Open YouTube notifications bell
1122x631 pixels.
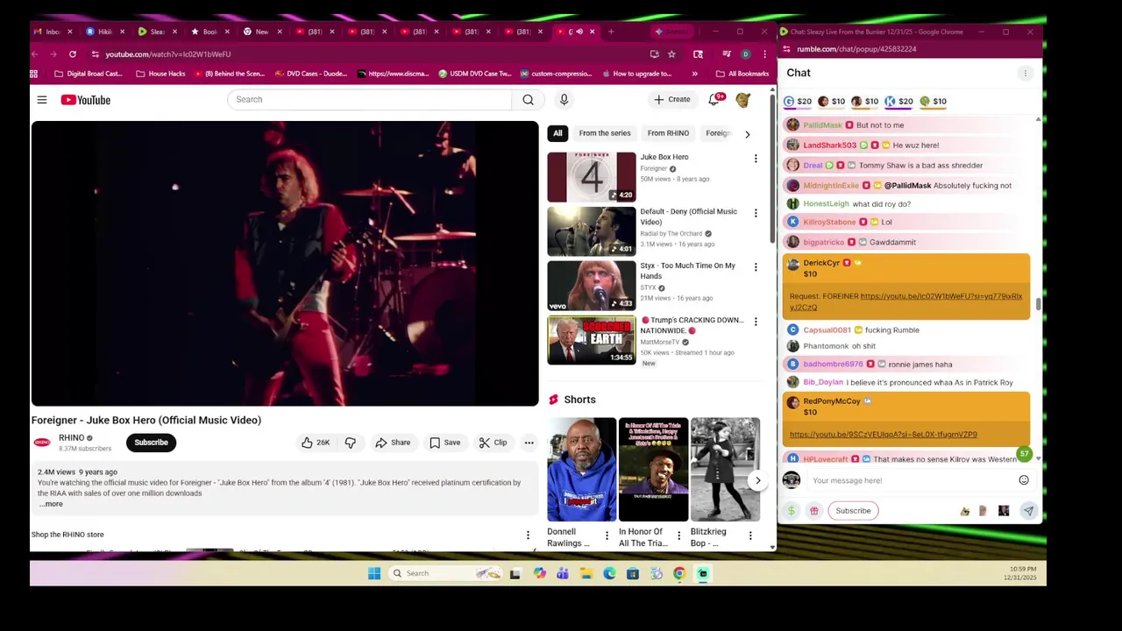714,100
